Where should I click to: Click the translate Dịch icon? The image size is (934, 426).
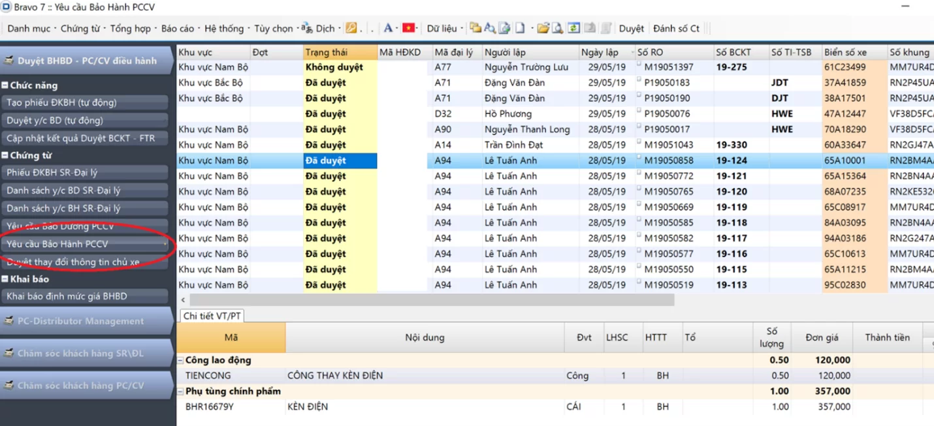(307, 28)
